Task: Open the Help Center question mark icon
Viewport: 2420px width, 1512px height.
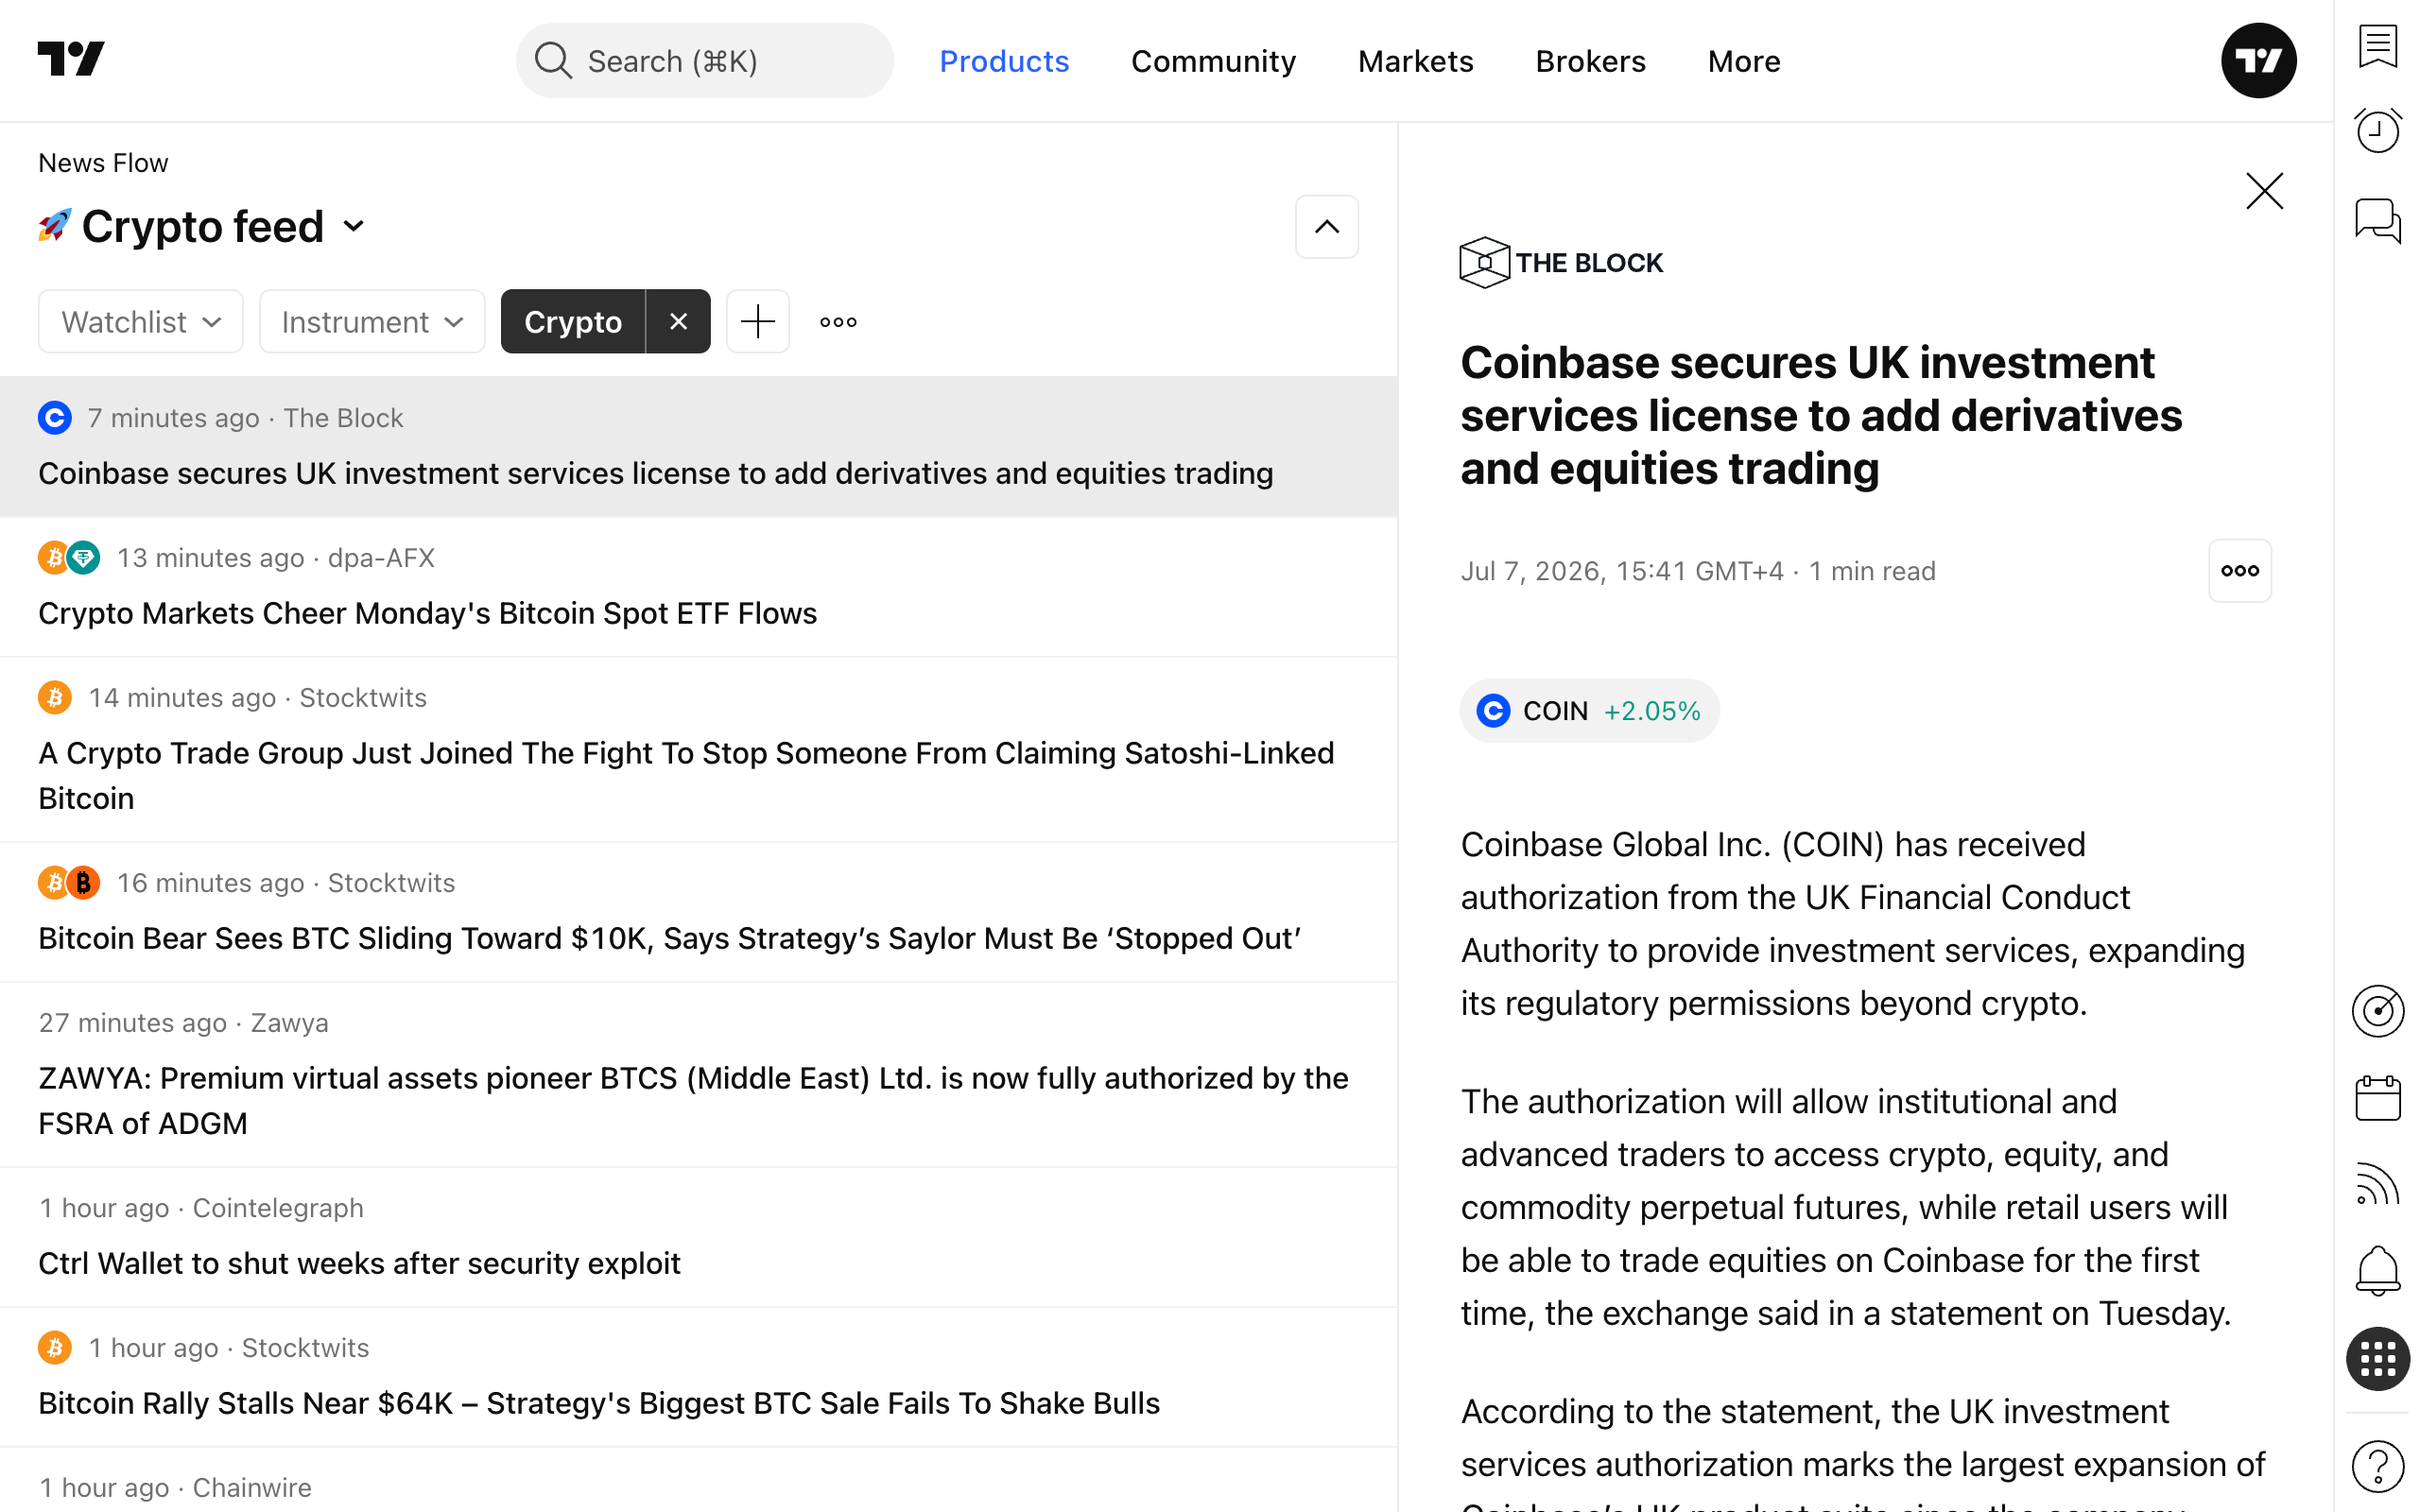Action: pos(2377,1466)
